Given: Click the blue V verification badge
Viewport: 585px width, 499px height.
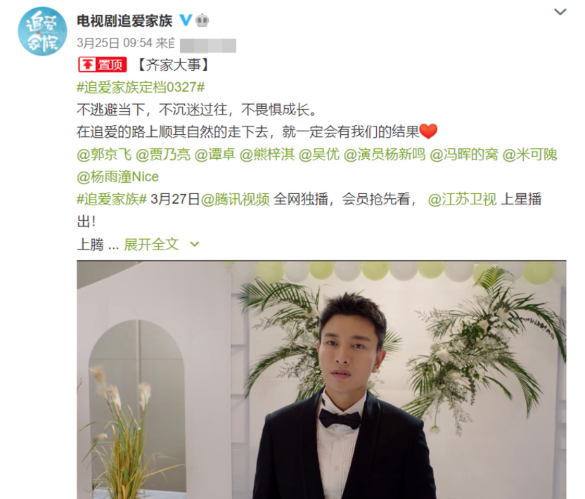Looking at the screenshot, I should coord(186,20).
